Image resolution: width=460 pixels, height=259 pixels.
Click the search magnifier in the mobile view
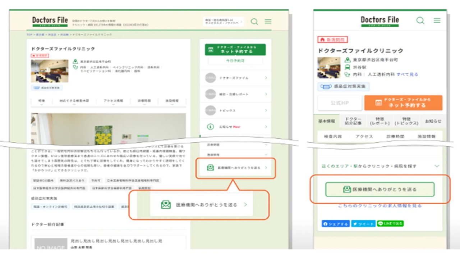420,21
